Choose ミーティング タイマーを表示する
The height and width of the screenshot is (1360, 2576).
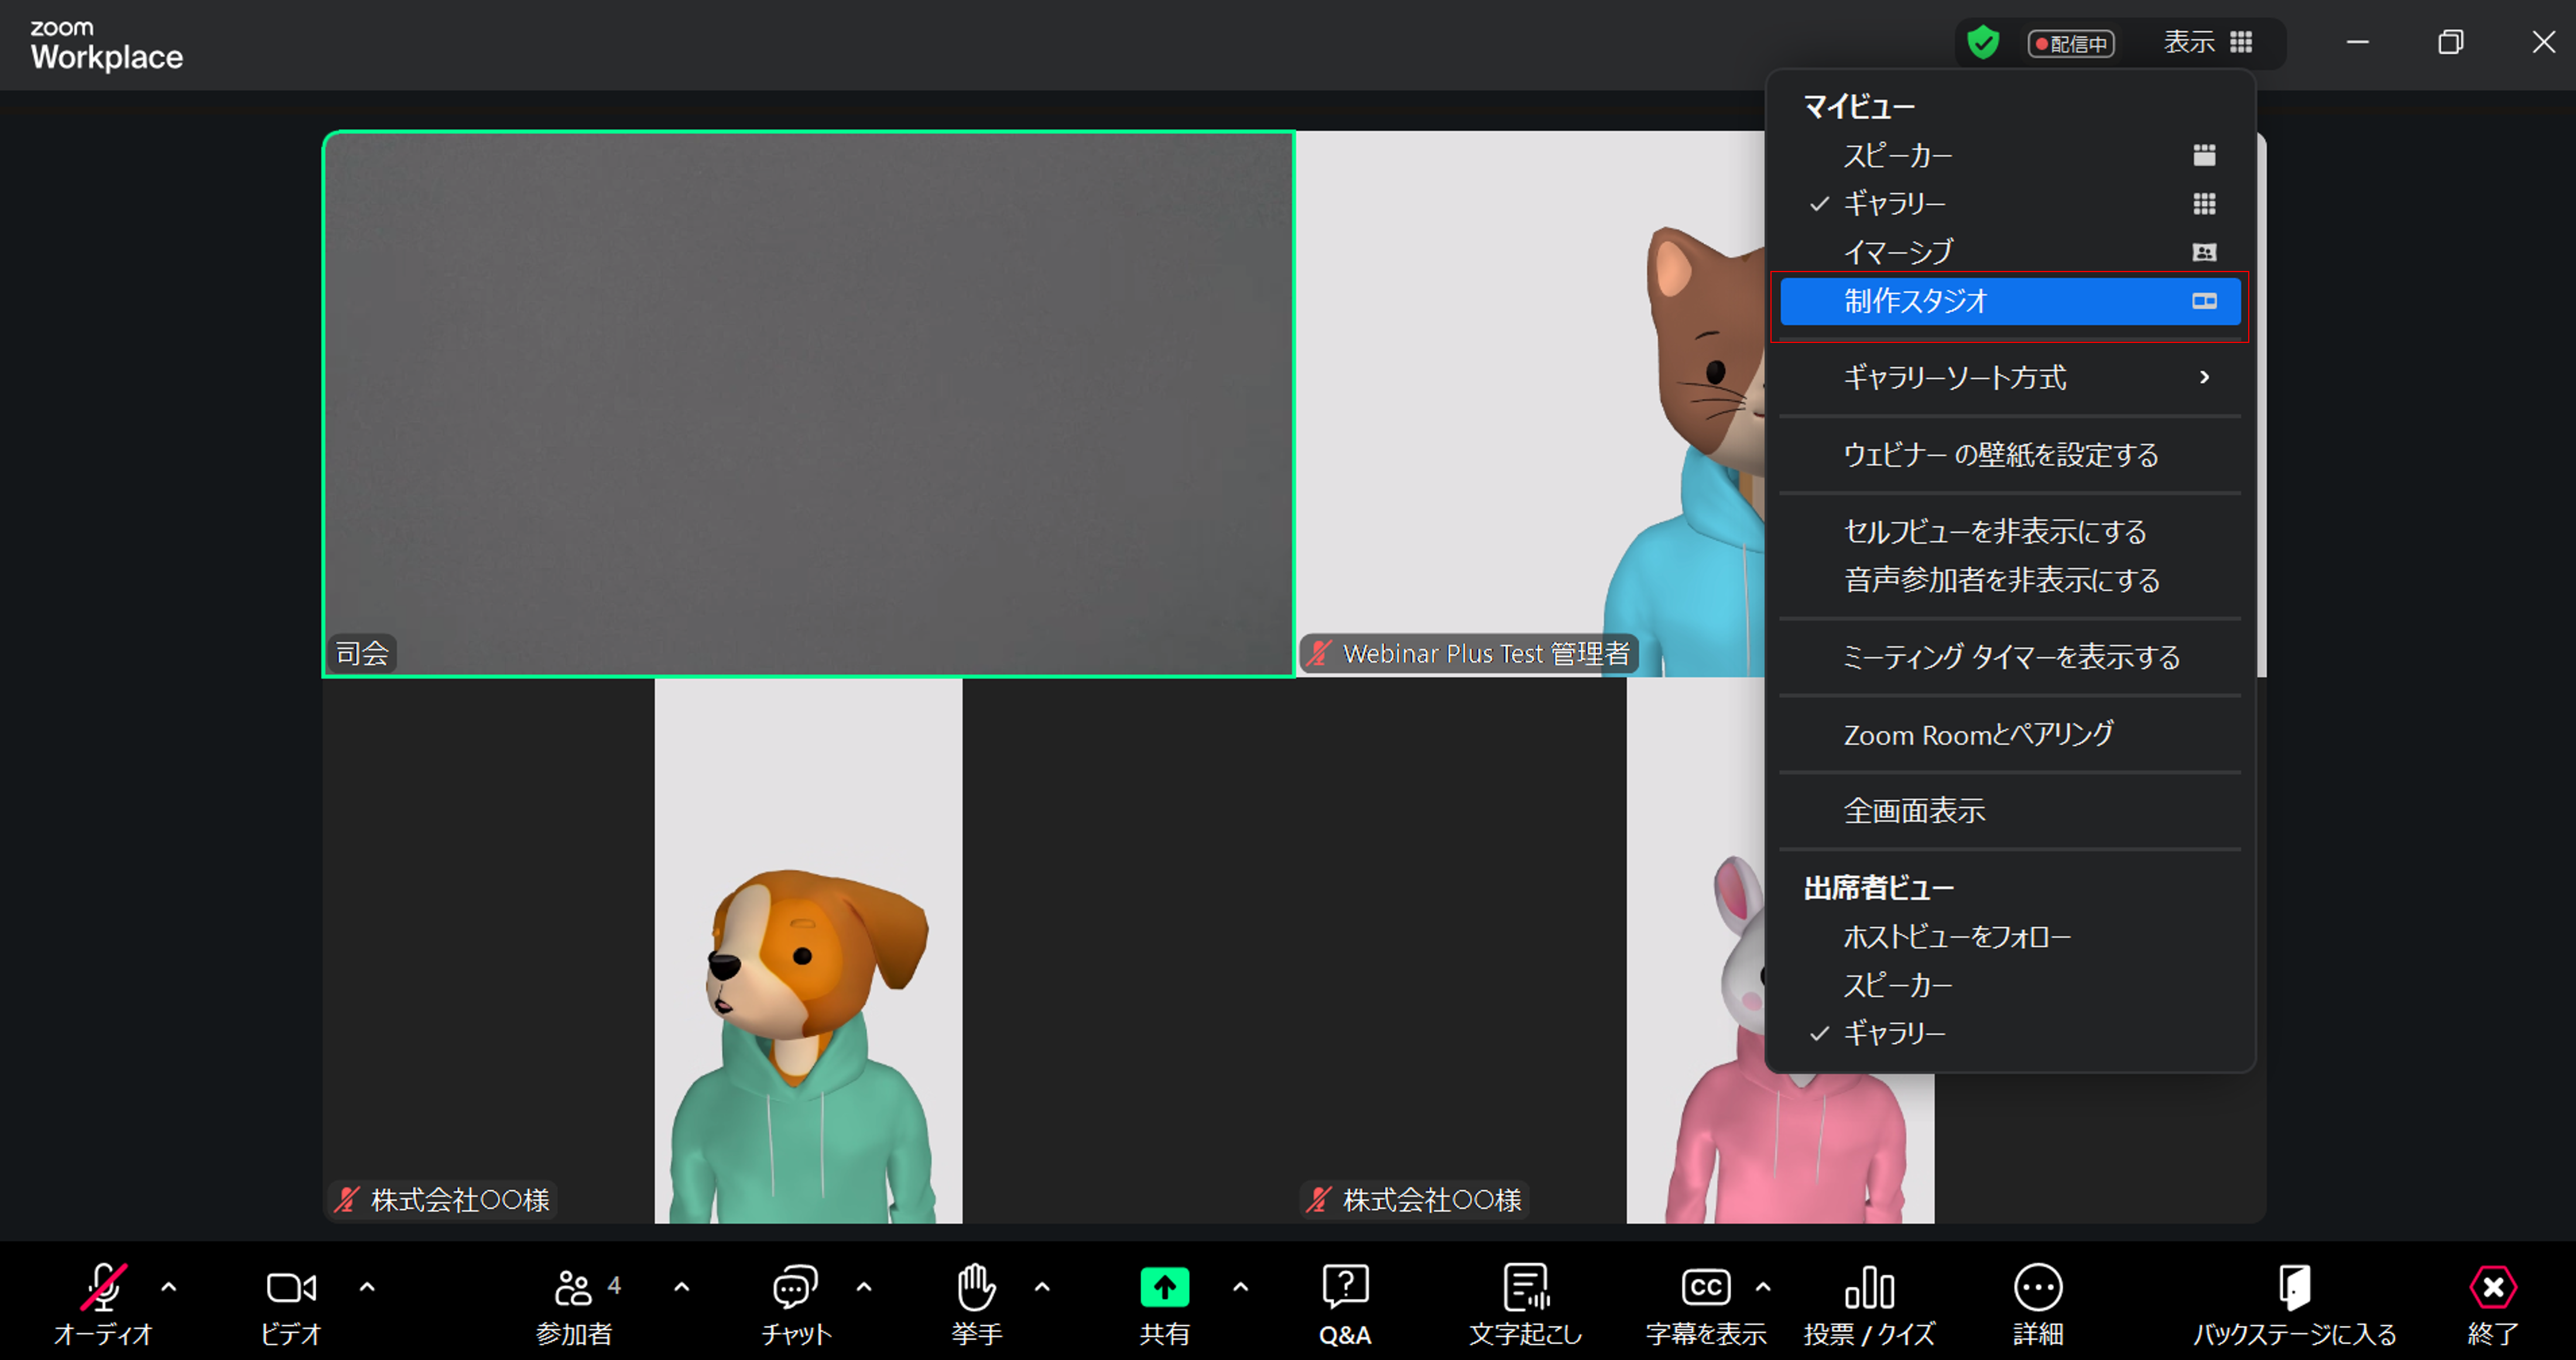click(x=2010, y=657)
